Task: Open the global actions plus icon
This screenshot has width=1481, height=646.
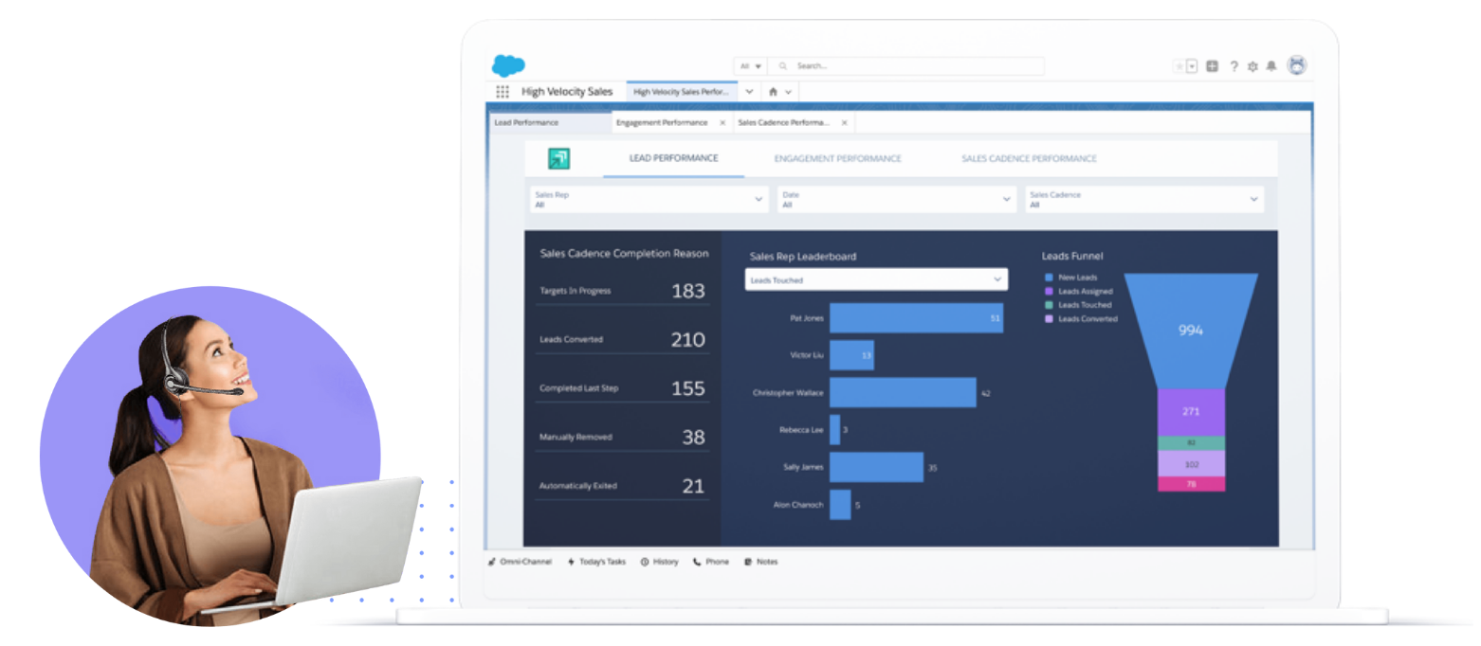Action: [x=1212, y=66]
